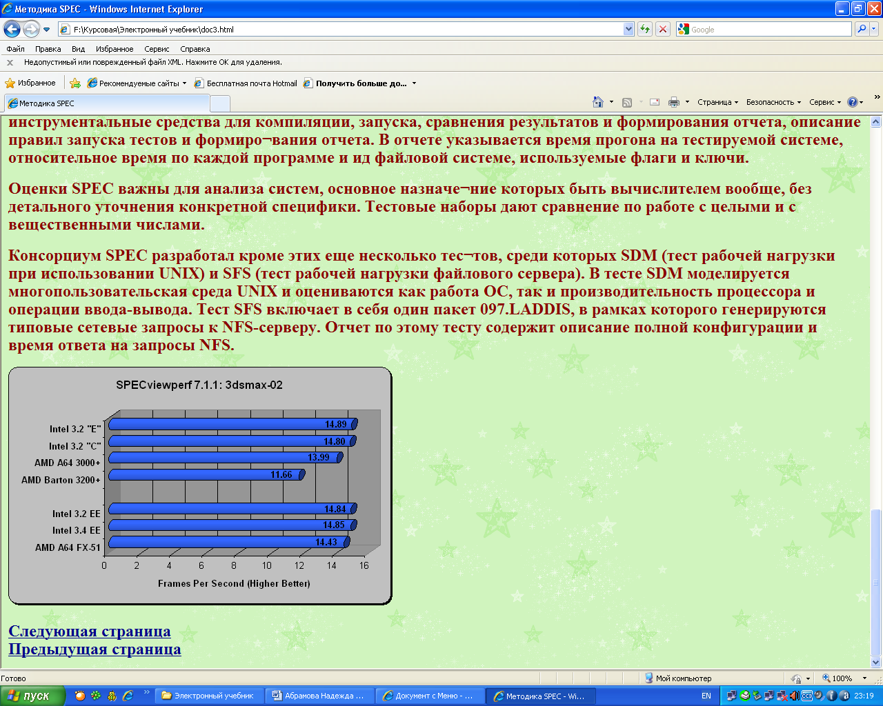Open the search provider options dropdown
Image resolution: width=883 pixels, height=706 pixels.
click(874, 30)
